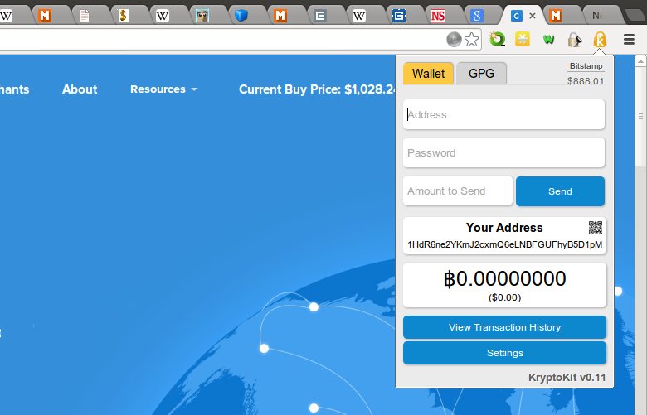Screen dimensions: 647x415
Task: Click the Password field
Action: tap(503, 153)
